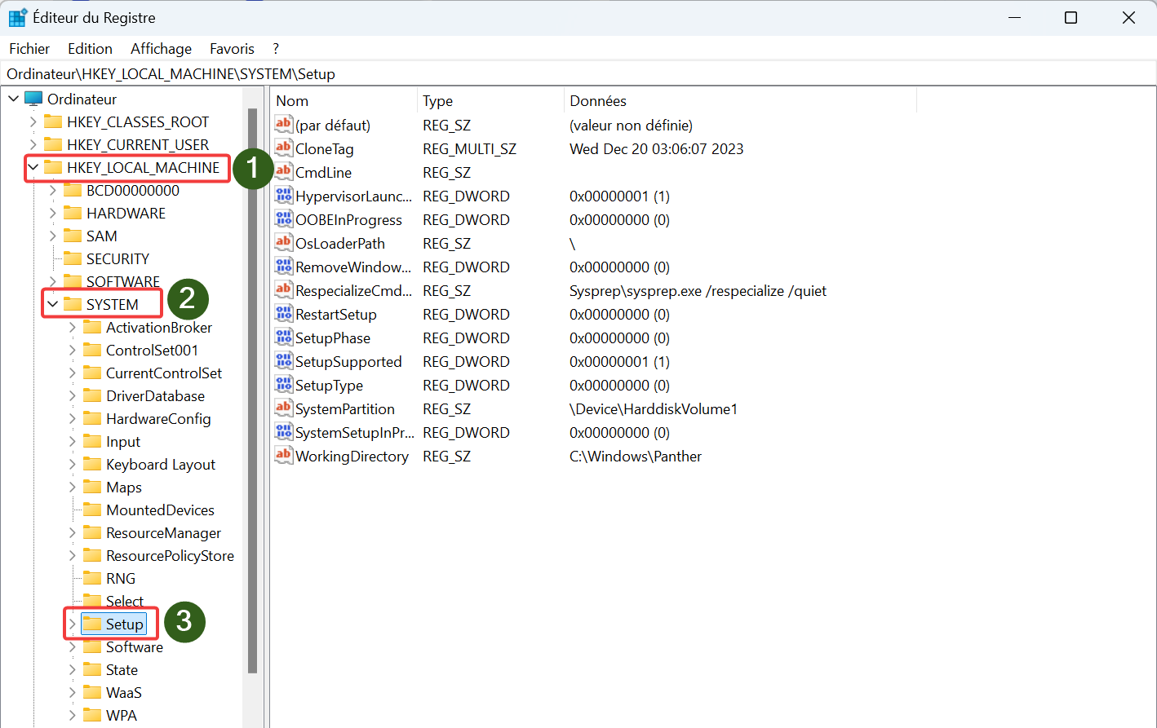This screenshot has height=728, width=1157.
Task: Select the Input key in the tree
Action: (x=123, y=441)
